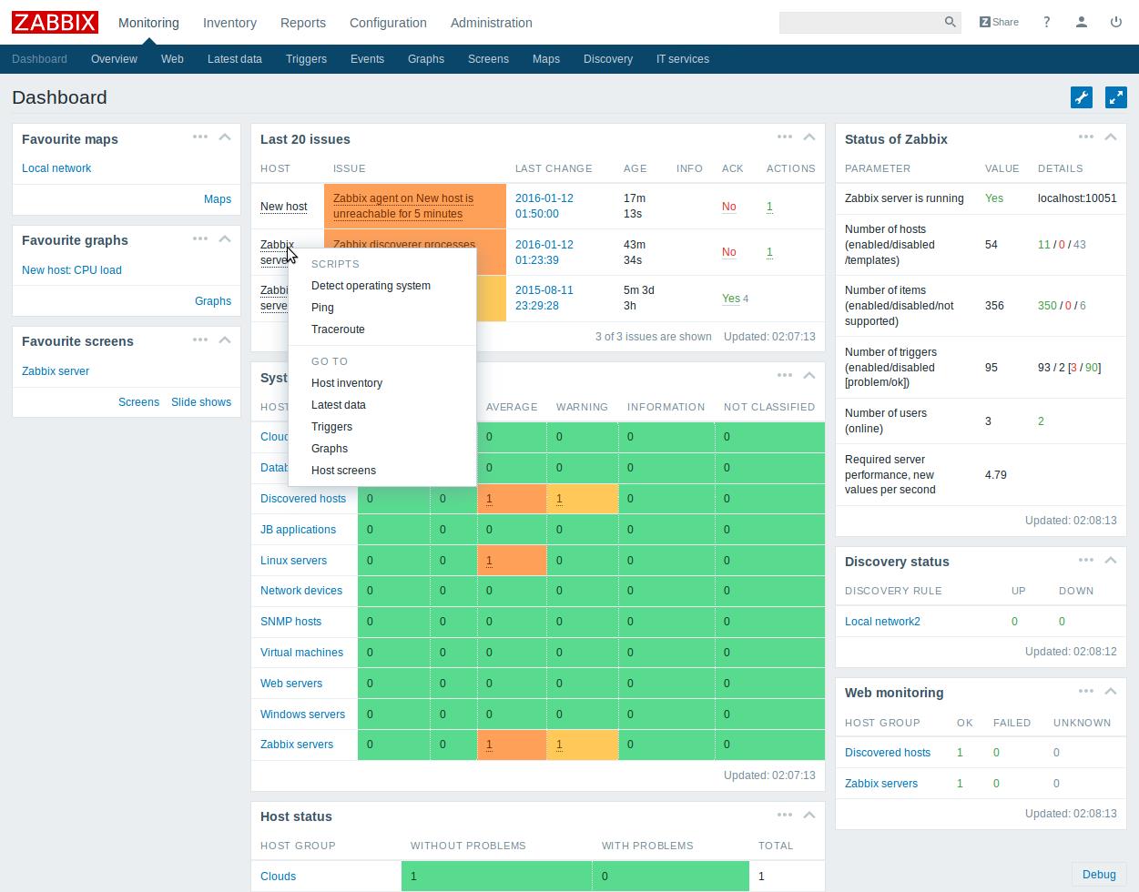1139x892 pixels.
Task: Open the Zabbix Share link icon
Action: [999, 22]
